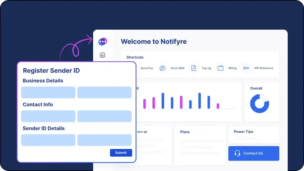Open the Billing shortcut label
The image size is (304, 171).
coord(232,68)
